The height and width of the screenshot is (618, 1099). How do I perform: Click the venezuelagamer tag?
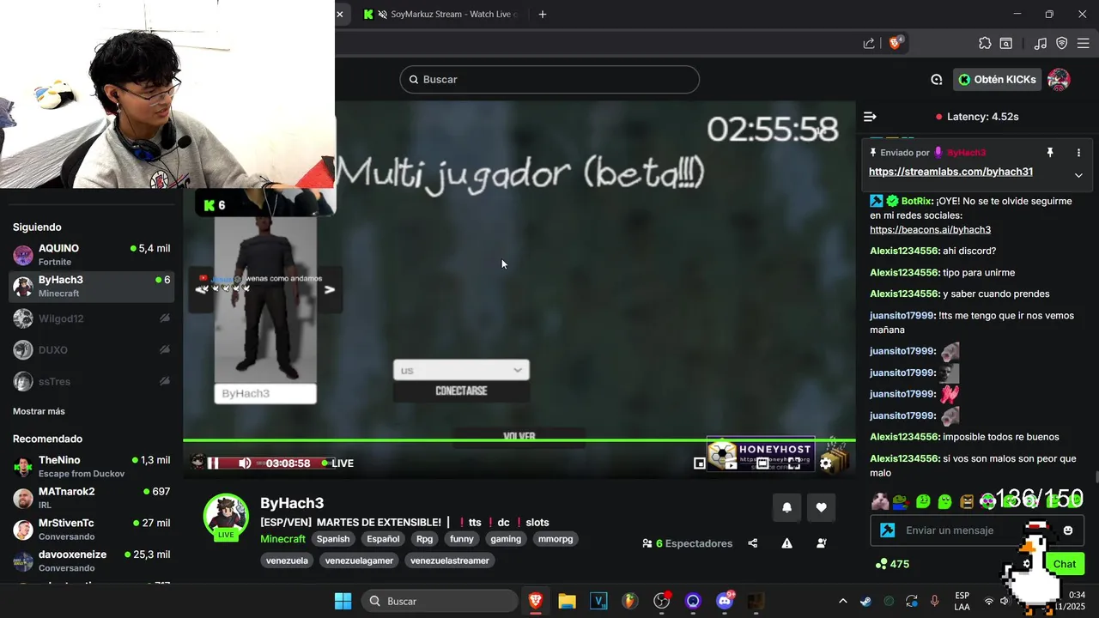(x=360, y=560)
